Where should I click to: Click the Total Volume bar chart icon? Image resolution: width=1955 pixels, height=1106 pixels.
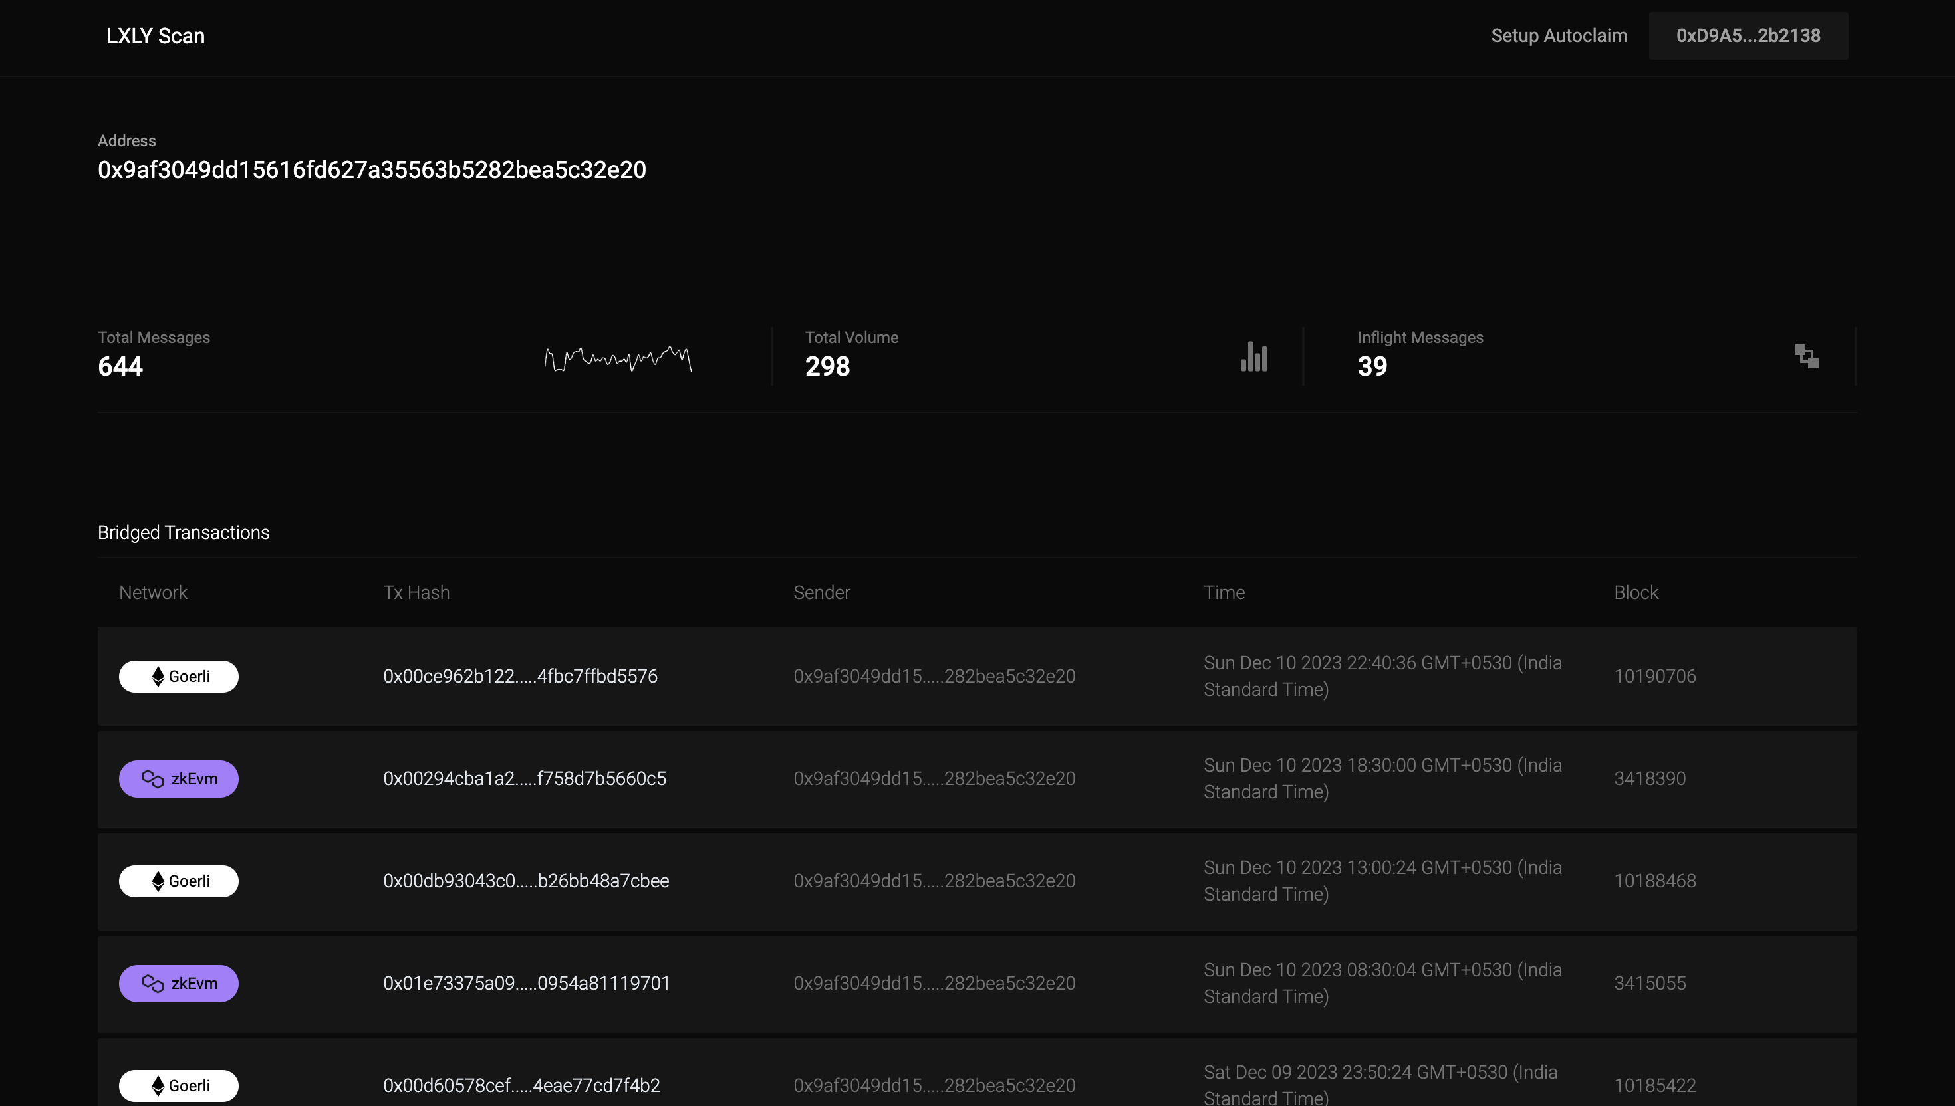1253,356
